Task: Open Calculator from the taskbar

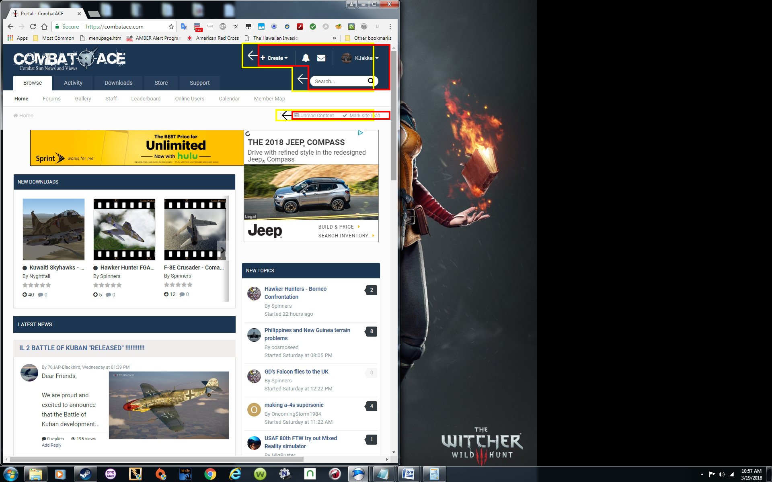Action: 434,474
